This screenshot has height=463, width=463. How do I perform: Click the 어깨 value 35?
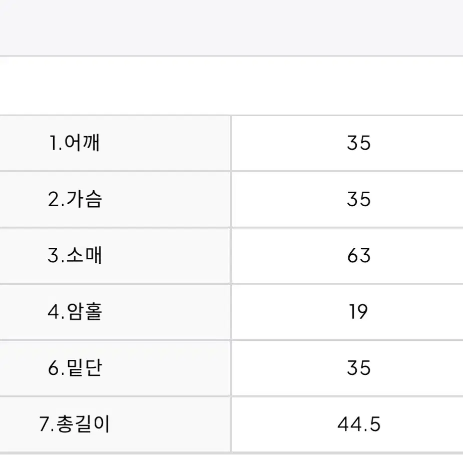pyautogui.click(x=358, y=143)
